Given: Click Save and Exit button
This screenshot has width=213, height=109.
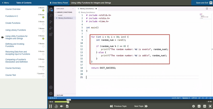Looking at the screenshot, I should coord(202,3).
